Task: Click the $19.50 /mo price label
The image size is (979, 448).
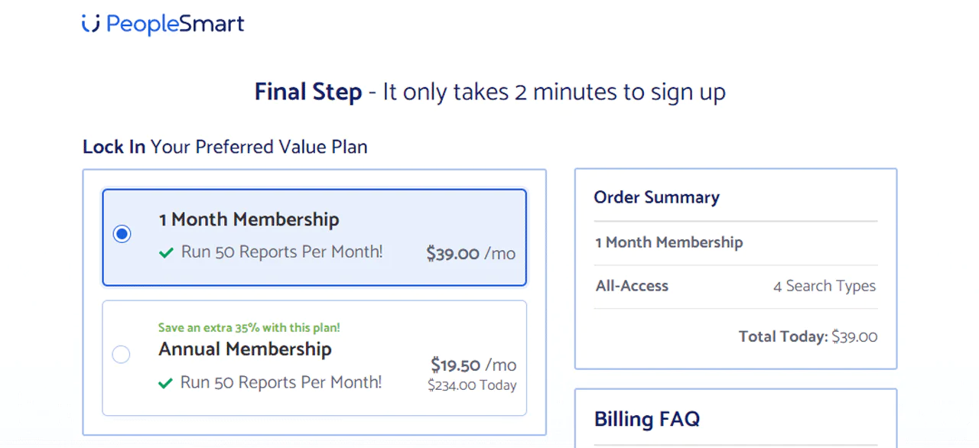Action: click(x=470, y=365)
